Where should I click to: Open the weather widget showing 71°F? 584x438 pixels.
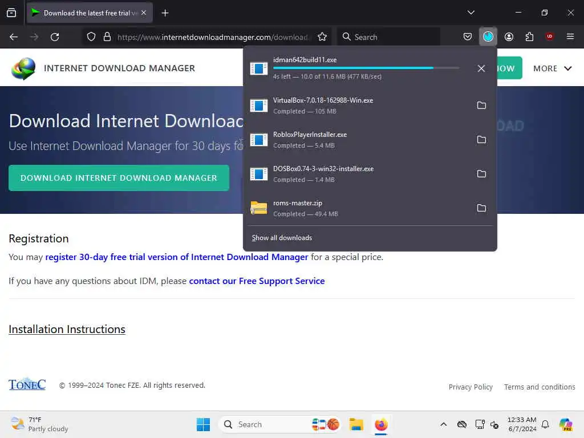coord(39,424)
